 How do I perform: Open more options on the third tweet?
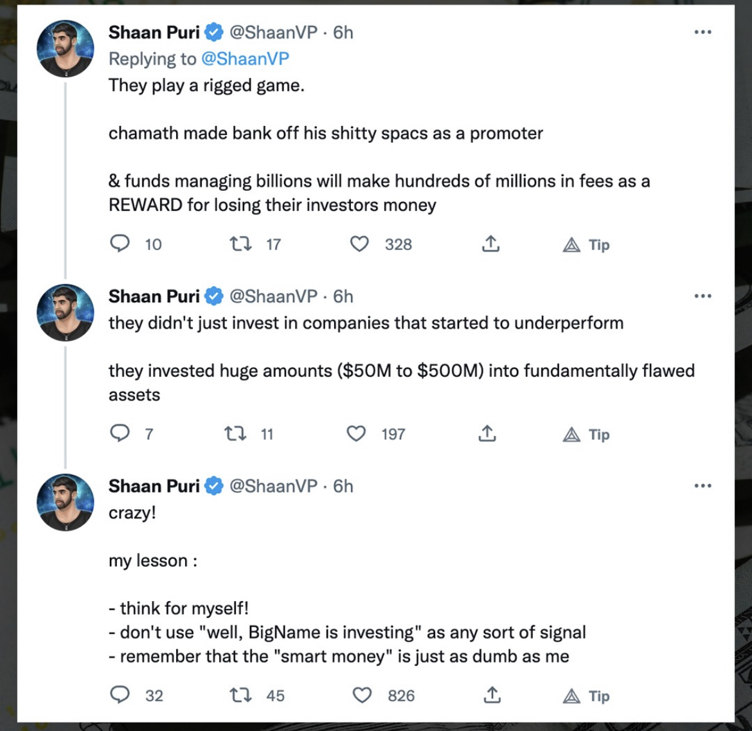tap(703, 486)
